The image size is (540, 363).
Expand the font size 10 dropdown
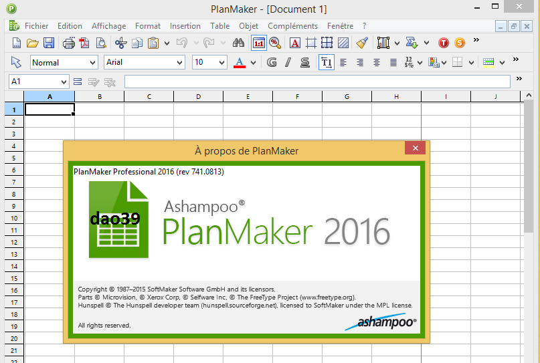coord(222,62)
